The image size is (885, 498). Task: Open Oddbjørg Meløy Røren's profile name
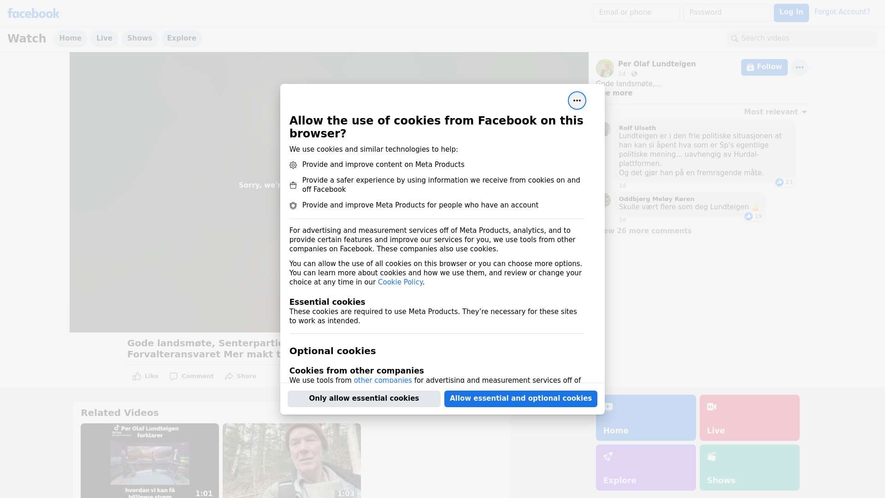[656, 199]
